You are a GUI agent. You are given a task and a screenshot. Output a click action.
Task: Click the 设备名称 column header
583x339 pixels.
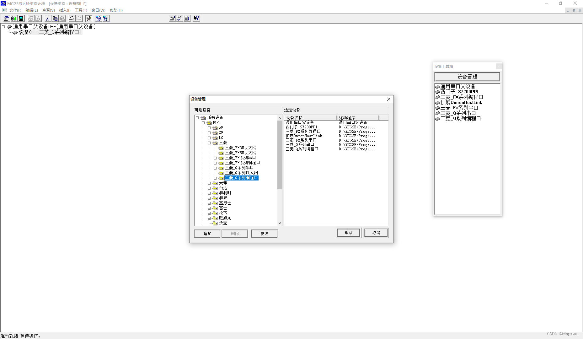tap(311, 118)
